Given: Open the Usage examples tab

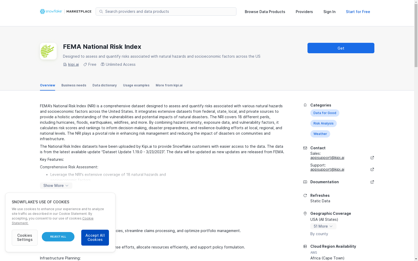Looking at the screenshot, I should coord(136,85).
